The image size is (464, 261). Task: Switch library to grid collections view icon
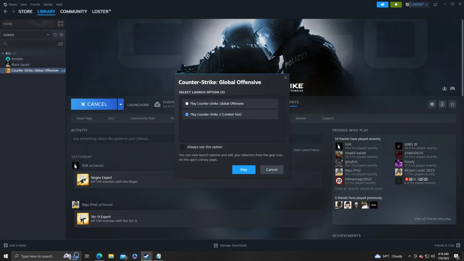(60, 24)
